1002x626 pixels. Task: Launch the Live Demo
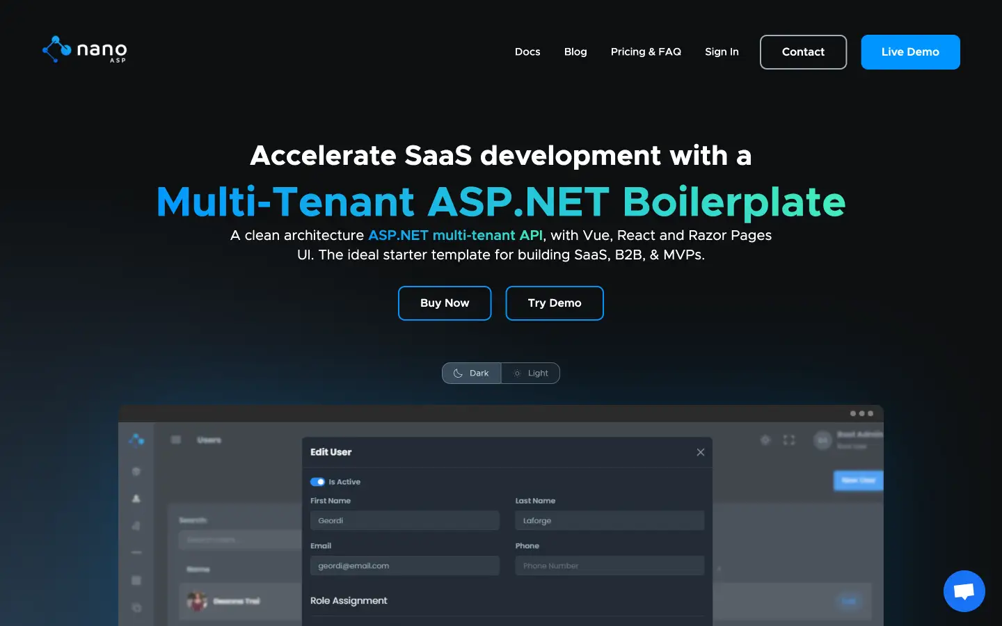910,52
